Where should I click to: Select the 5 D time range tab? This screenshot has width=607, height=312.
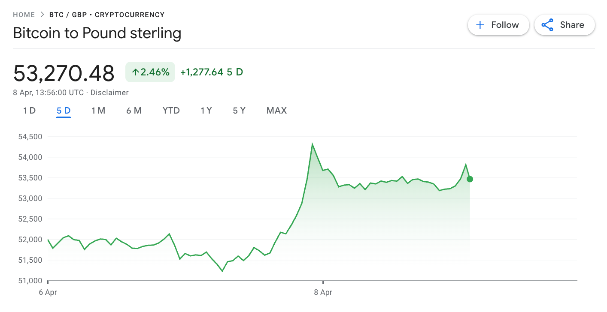point(64,111)
